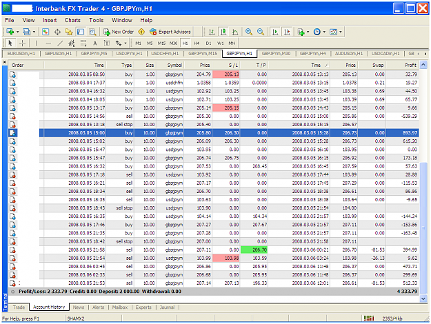
Task: Click the Templates icon
Action: pyautogui.click(x=333, y=32)
